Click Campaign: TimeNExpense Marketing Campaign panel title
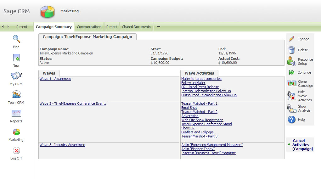 (87, 36)
